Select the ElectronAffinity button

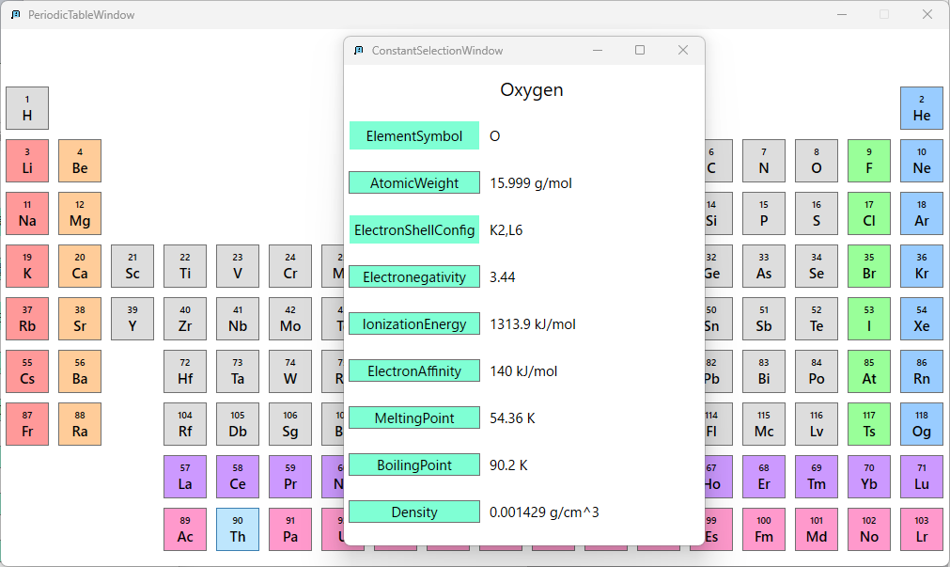pyautogui.click(x=414, y=371)
